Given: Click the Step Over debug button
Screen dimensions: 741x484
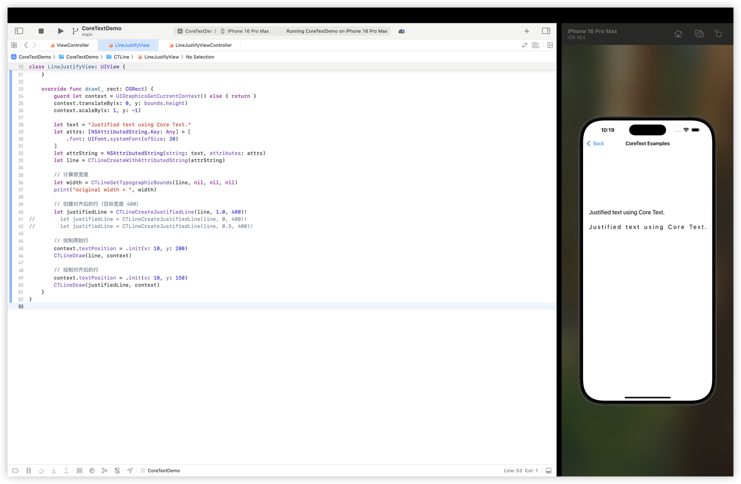Looking at the screenshot, I should (41, 471).
